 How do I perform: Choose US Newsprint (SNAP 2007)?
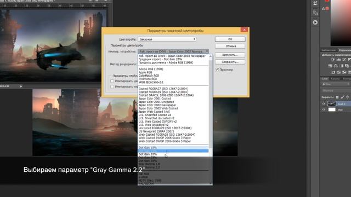click(173, 131)
